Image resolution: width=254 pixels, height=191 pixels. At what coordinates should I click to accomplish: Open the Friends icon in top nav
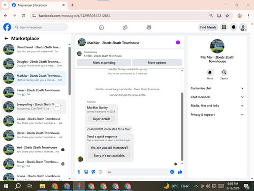point(125,27)
